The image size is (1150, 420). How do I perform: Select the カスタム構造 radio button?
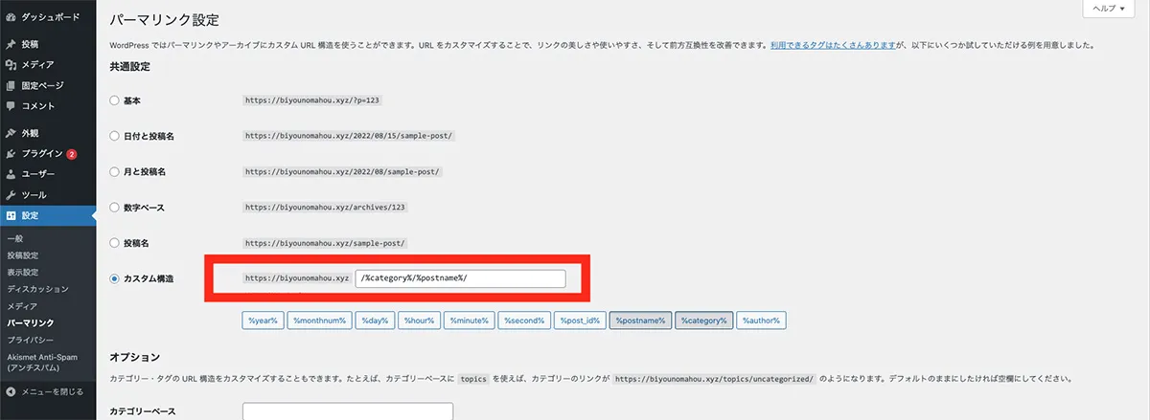click(115, 278)
